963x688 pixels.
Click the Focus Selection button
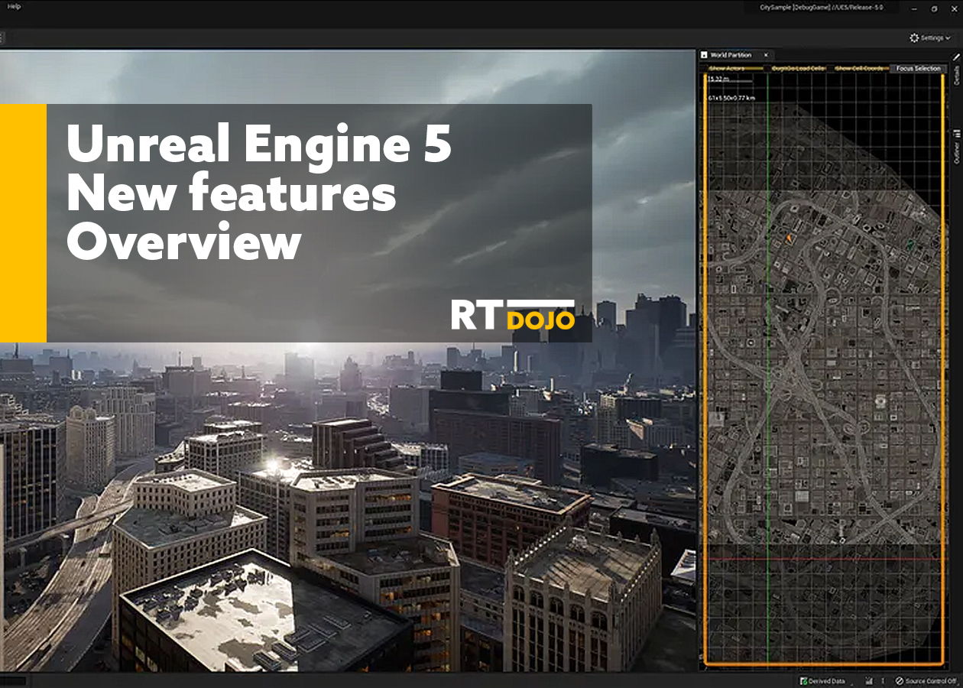(x=919, y=68)
